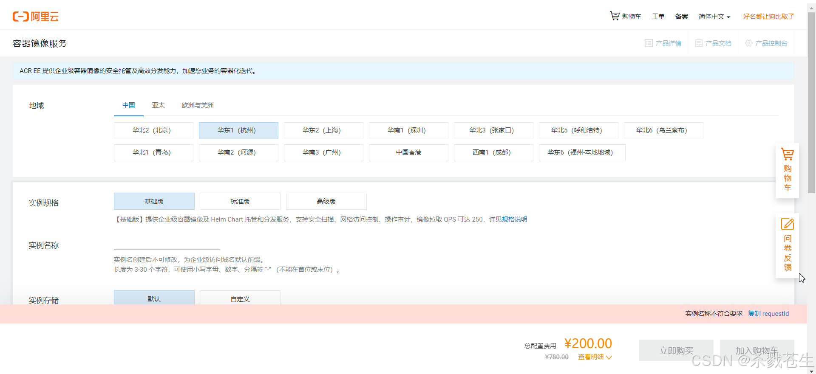The height and width of the screenshot is (374, 816).
Task: Open the 问卷反馈 side widget
Action: coord(787,245)
